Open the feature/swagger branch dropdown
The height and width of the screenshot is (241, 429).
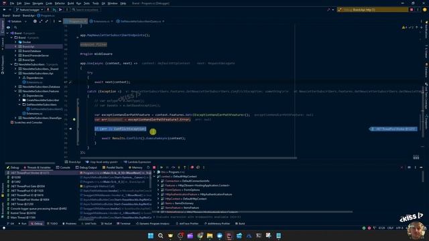pyautogui.click(x=29, y=9)
